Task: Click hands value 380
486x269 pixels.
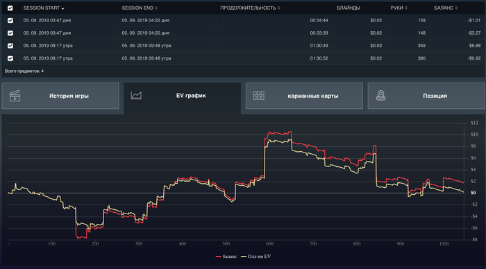Action: pos(421,58)
